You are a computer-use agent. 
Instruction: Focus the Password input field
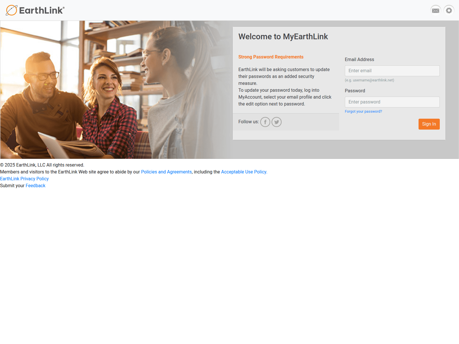point(392,102)
